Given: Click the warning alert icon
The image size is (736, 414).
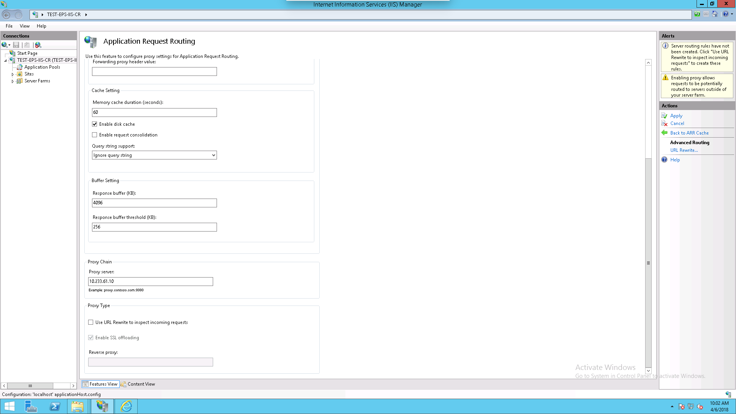Looking at the screenshot, I should [x=665, y=77].
